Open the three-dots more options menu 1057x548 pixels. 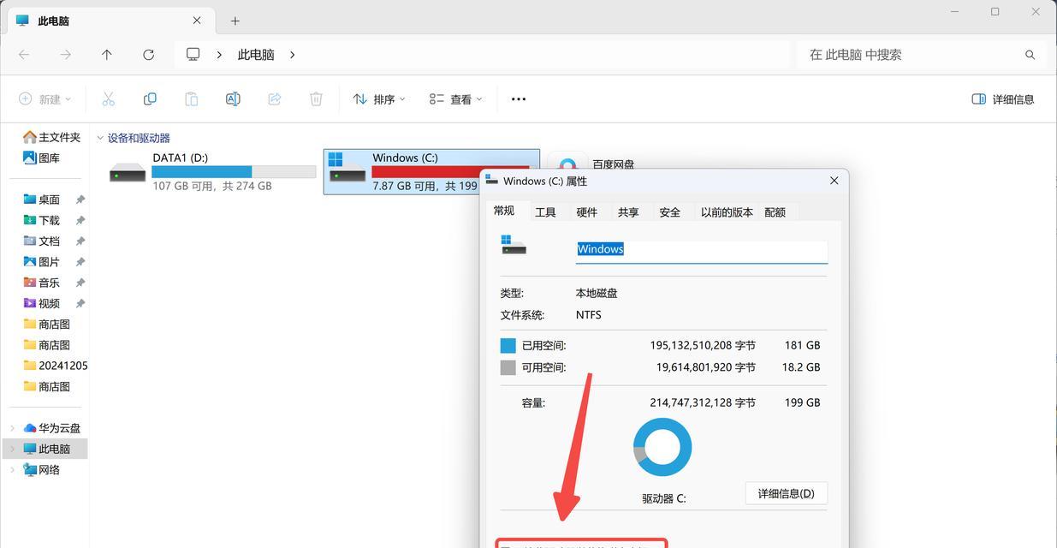tap(519, 99)
